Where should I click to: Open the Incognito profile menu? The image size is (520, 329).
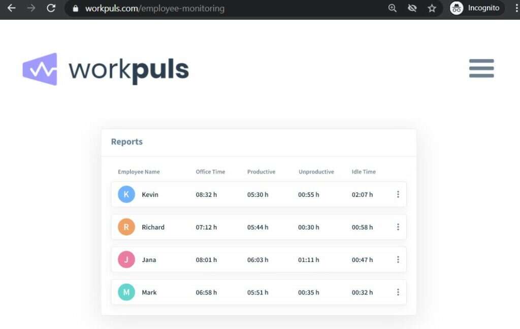(475, 8)
